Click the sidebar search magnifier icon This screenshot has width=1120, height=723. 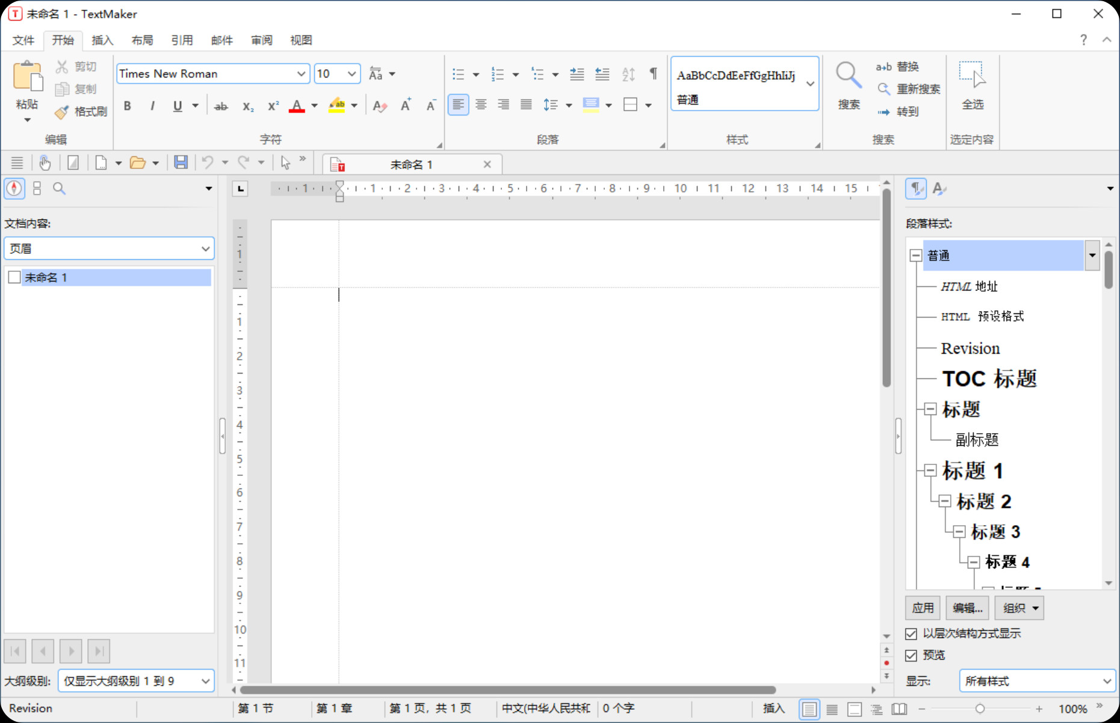[59, 188]
